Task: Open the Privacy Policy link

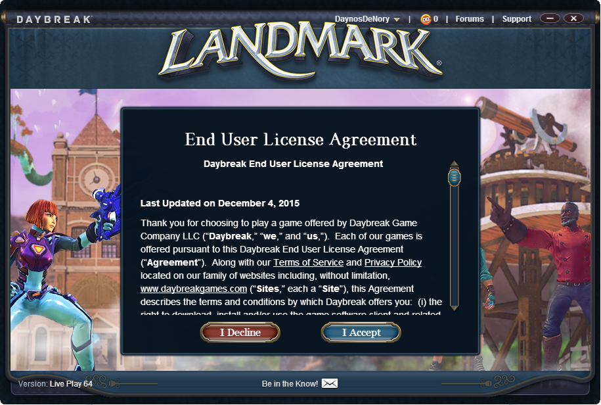Action: click(x=393, y=263)
